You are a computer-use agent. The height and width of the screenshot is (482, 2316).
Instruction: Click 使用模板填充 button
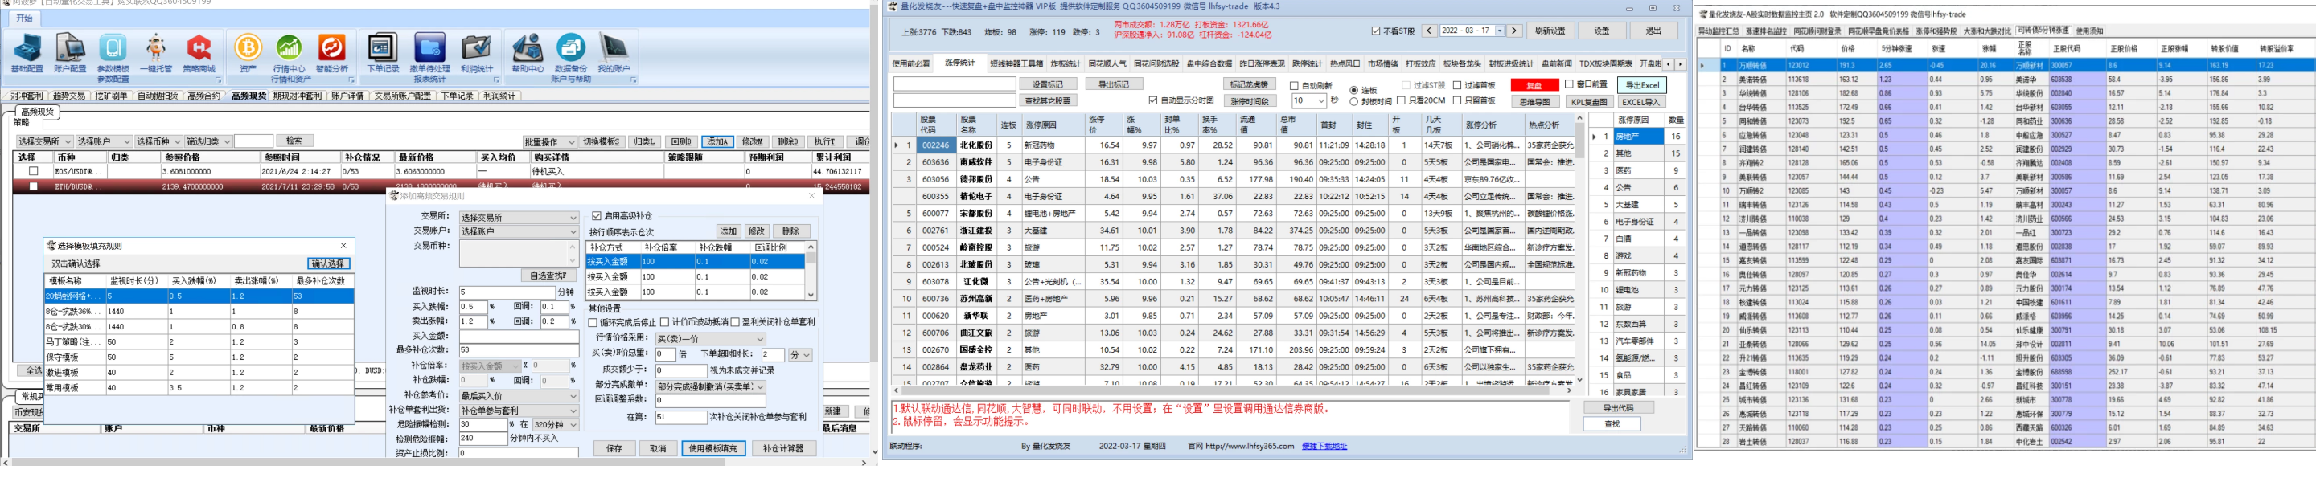point(713,448)
